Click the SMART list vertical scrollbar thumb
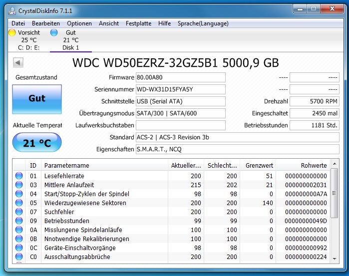 [335, 193]
